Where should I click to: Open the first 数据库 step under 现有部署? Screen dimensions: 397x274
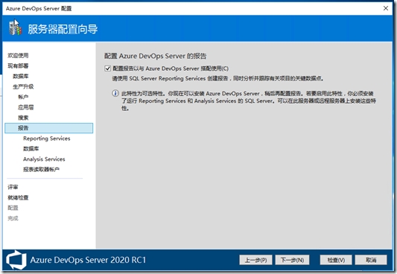(21, 76)
